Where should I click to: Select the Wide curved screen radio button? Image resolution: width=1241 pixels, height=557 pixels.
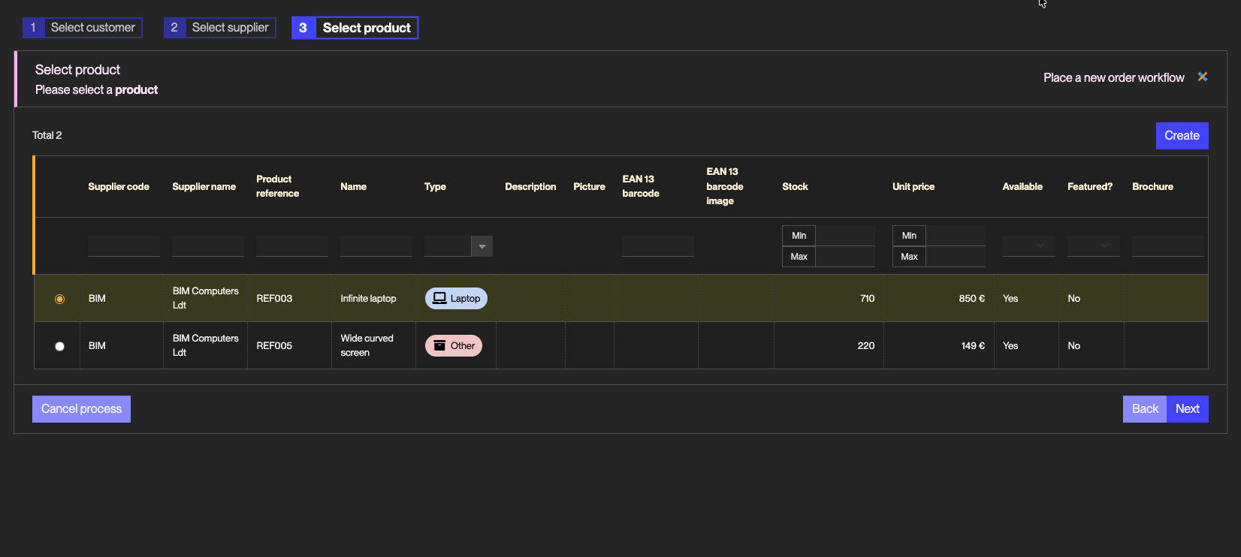coord(59,346)
